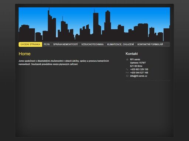This screenshot has width=189, height=141.
Task: Click the company description paragraph
Action: pos(64,62)
